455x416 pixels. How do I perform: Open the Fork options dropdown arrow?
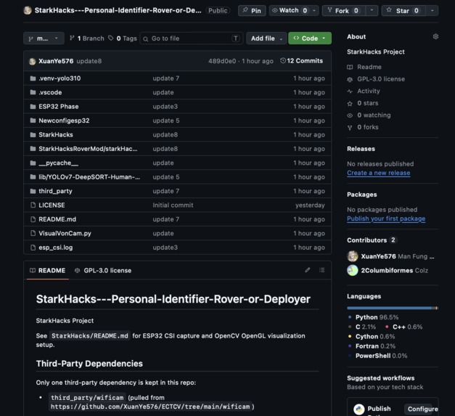tap(372, 11)
